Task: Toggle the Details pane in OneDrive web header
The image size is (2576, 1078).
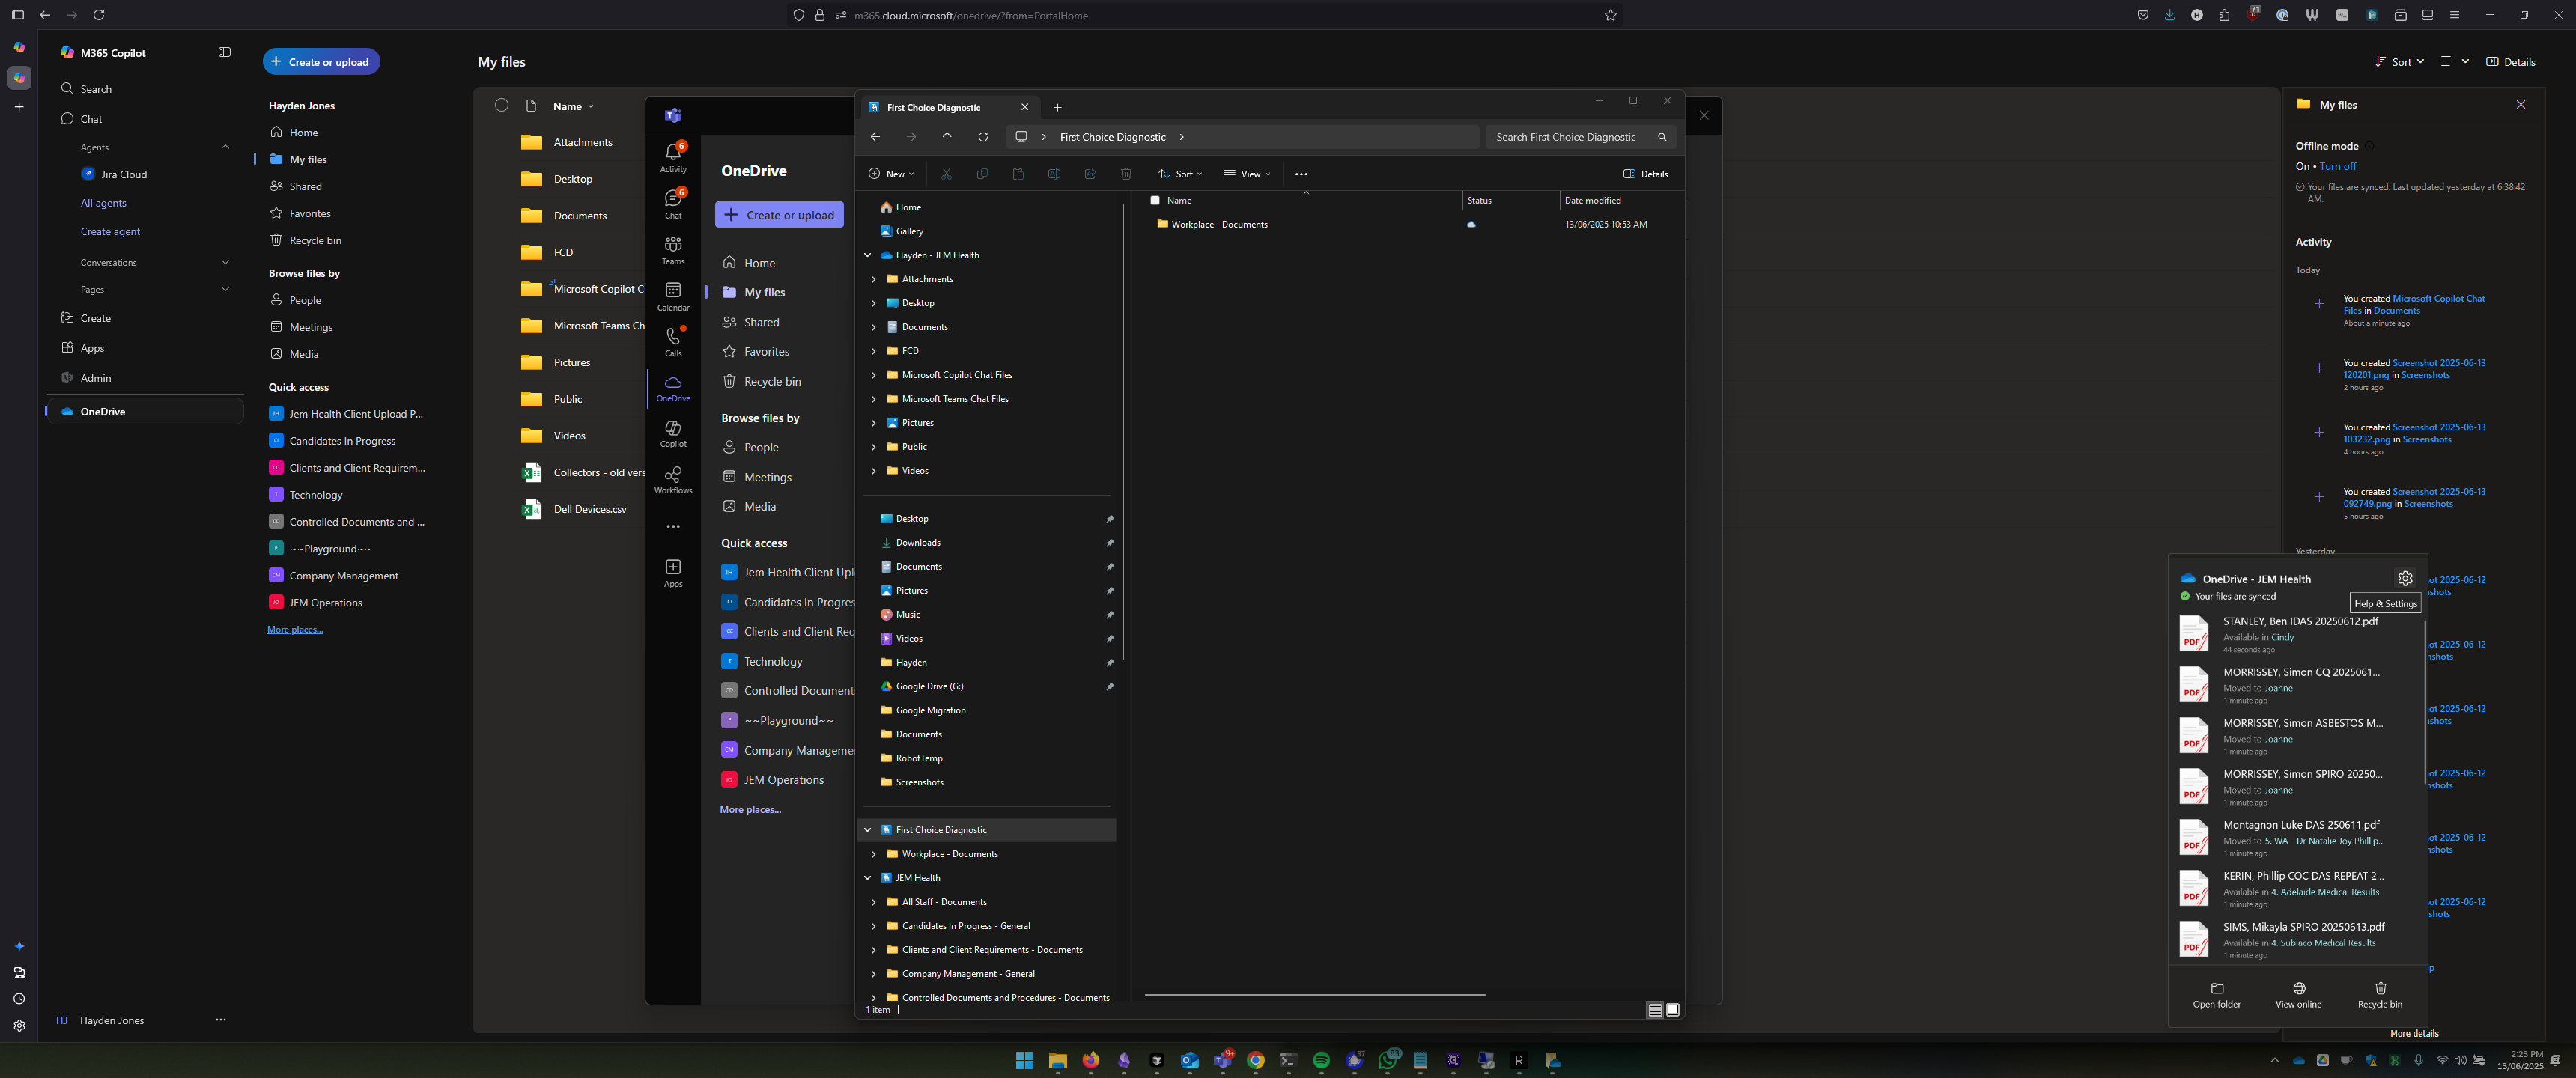Action: (x=2510, y=62)
